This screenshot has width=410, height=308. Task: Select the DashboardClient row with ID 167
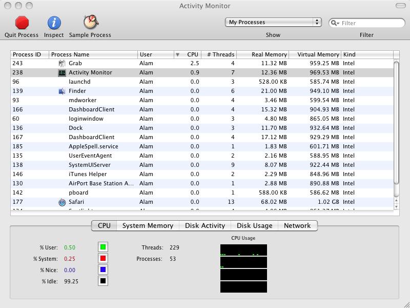pyautogui.click(x=202, y=137)
